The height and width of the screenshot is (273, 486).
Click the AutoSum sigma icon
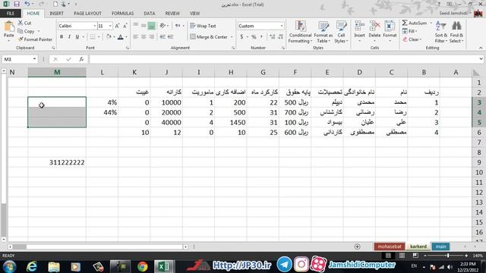click(405, 23)
